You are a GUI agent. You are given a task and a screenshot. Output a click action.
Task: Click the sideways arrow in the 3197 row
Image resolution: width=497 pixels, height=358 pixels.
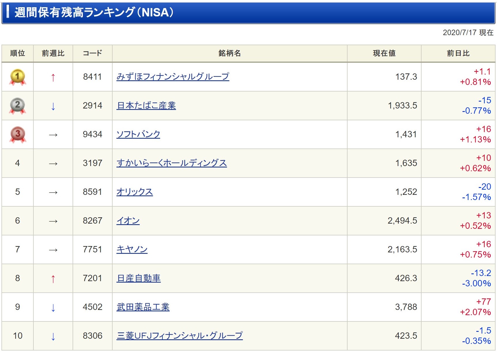53,163
